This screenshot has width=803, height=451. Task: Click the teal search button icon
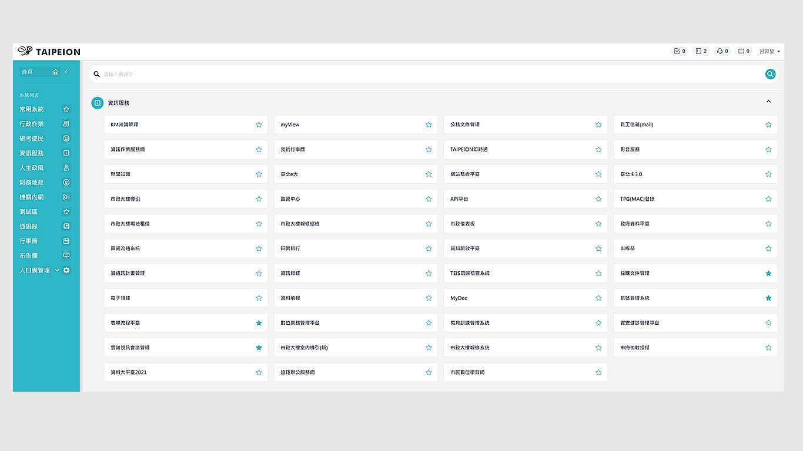point(770,74)
